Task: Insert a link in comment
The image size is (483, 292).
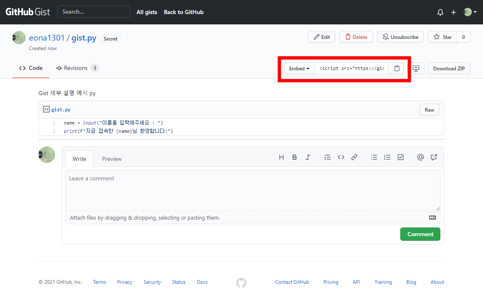Action: coord(354,157)
